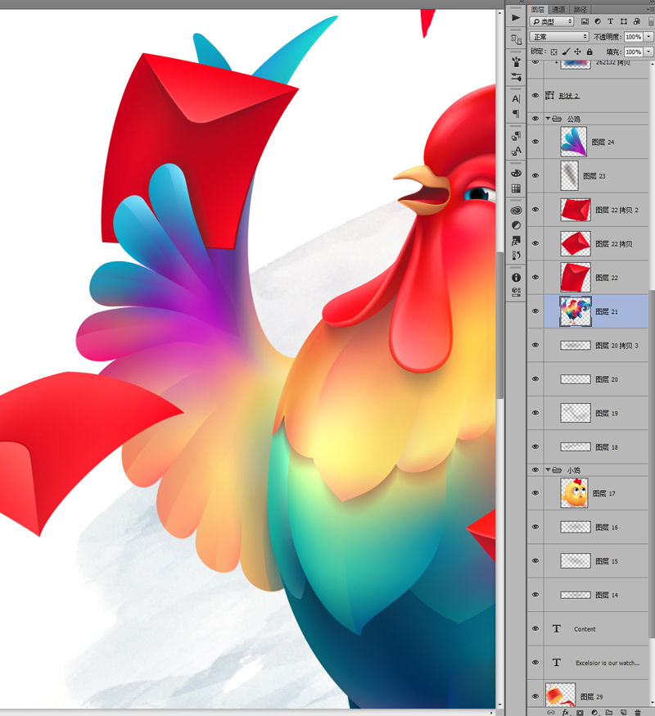Open the Creative Cloud Libraries panel icon
655x716 pixels.
[516, 210]
